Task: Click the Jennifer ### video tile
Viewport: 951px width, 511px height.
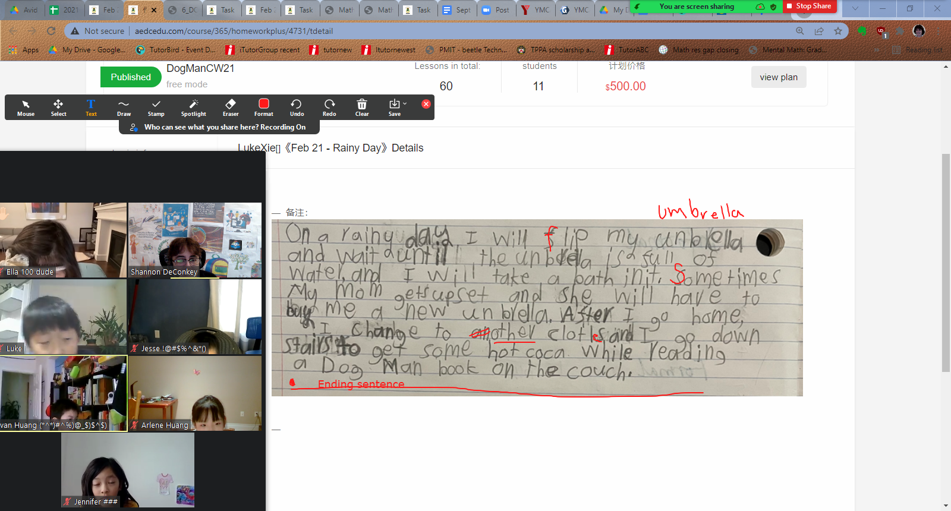Action: coord(128,470)
